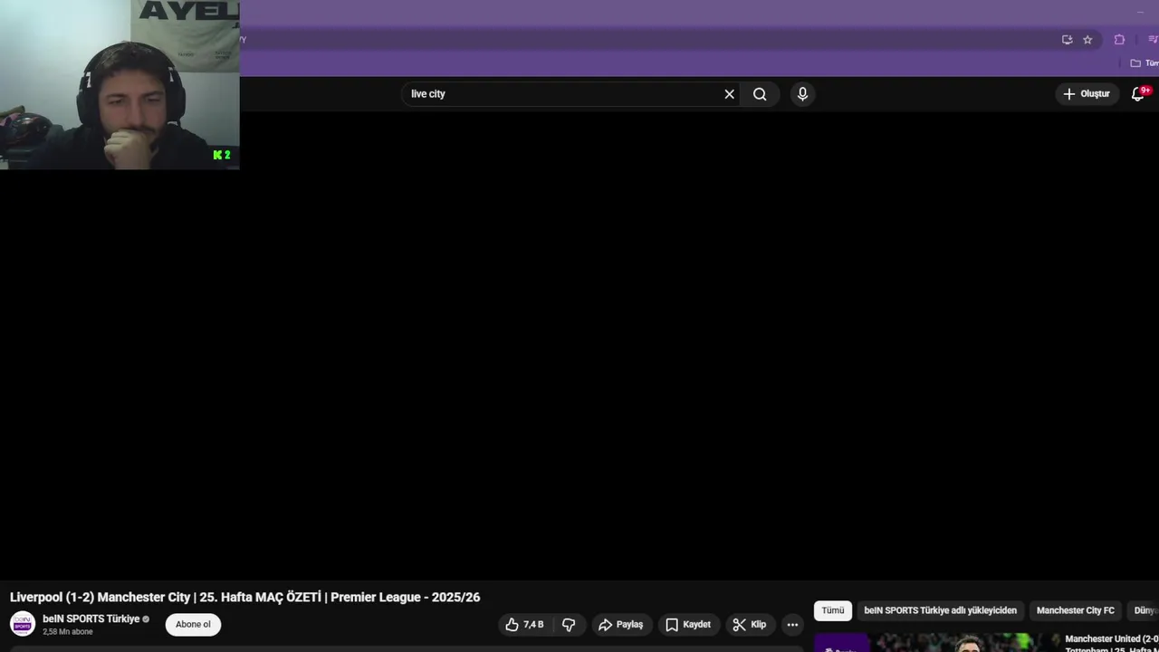
Task: Click the magnifier search button
Action: [x=760, y=94]
